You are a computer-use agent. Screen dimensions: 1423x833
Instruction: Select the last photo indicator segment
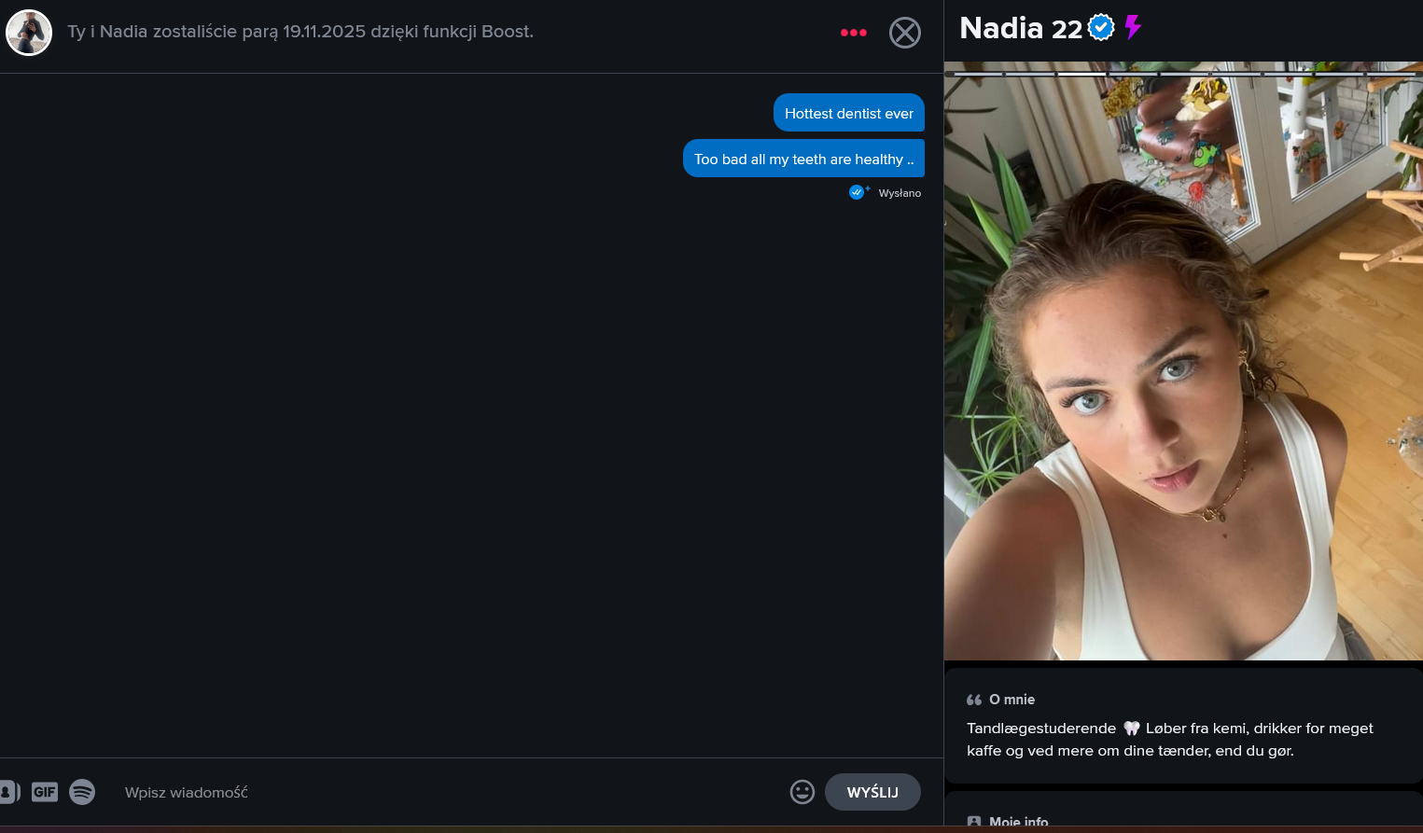[x=1391, y=74]
